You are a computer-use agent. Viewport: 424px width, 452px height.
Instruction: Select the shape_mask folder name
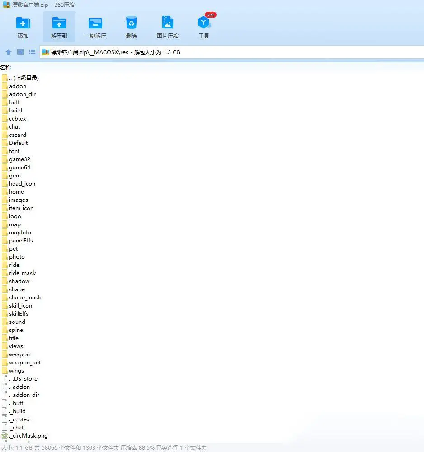25,298
